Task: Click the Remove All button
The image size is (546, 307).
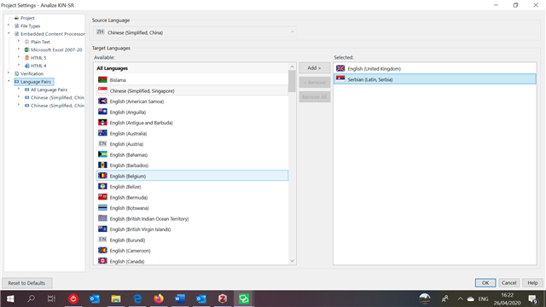Action: point(315,97)
